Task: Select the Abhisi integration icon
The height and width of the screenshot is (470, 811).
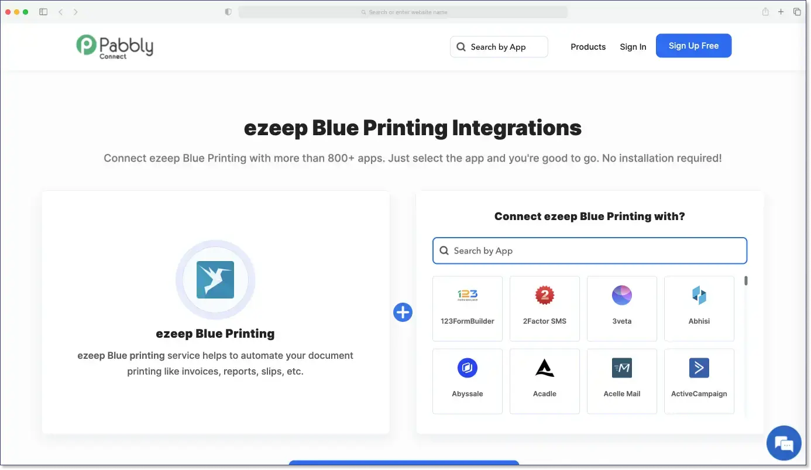Action: click(x=699, y=296)
